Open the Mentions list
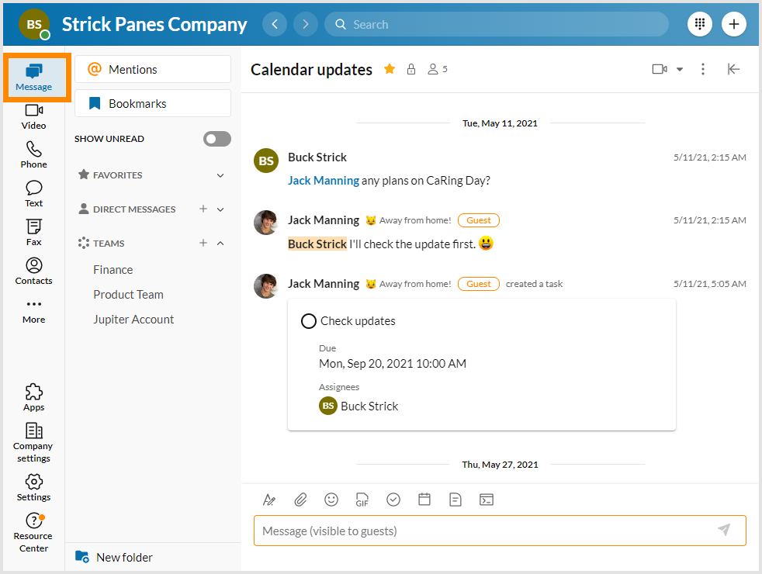 click(x=153, y=69)
